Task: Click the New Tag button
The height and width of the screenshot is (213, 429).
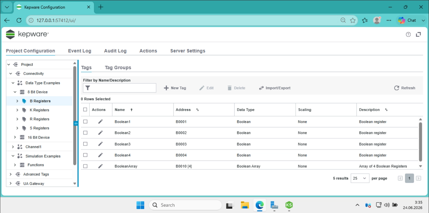Action: click(x=175, y=88)
